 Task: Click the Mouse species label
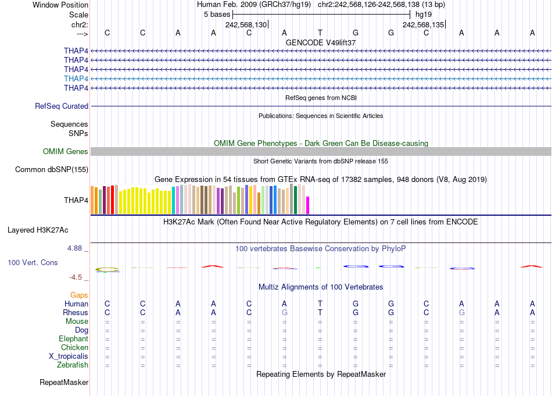pyautogui.click(x=77, y=322)
